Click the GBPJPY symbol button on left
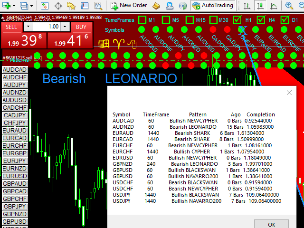This screenshot has height=228, width=304. [x=15, y=207]
